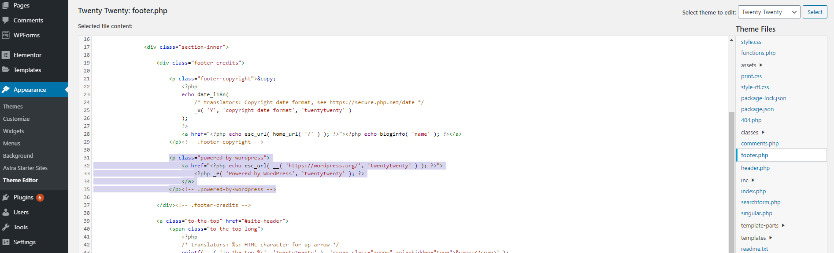Click the Pages icon in sidebar
Screen dimensions: 834x253
pyautogui.click(x=6, y=5)
